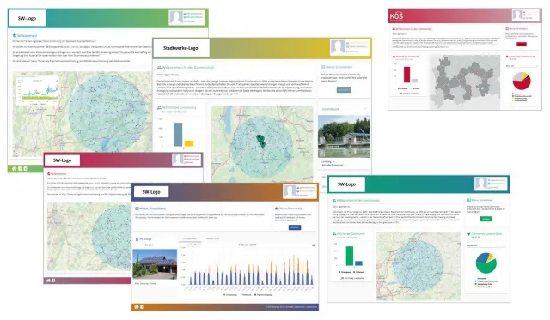Click the SW-Logo in the teal-header window

[346, 184]
